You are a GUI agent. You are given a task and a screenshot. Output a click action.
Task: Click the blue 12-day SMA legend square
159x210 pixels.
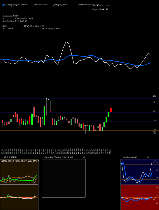[x=3, y=5]
